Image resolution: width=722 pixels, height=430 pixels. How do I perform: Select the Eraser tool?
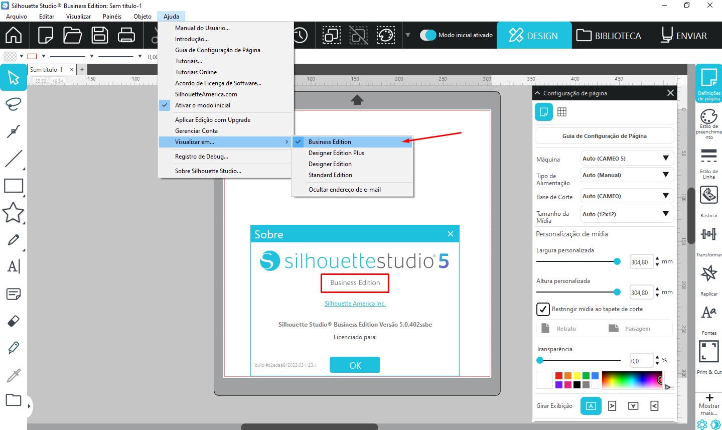[x=13, y=321]
